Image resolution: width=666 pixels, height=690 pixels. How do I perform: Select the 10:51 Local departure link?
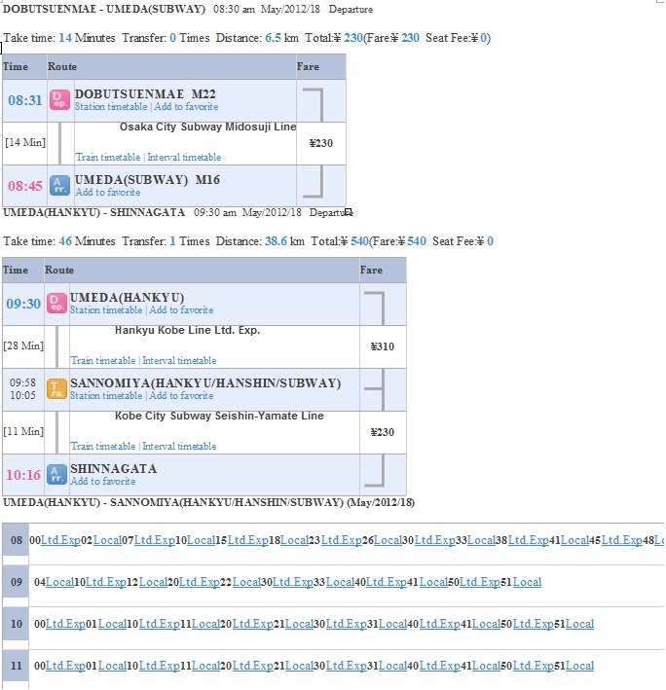pyautogui.click(x=579, y=624)
